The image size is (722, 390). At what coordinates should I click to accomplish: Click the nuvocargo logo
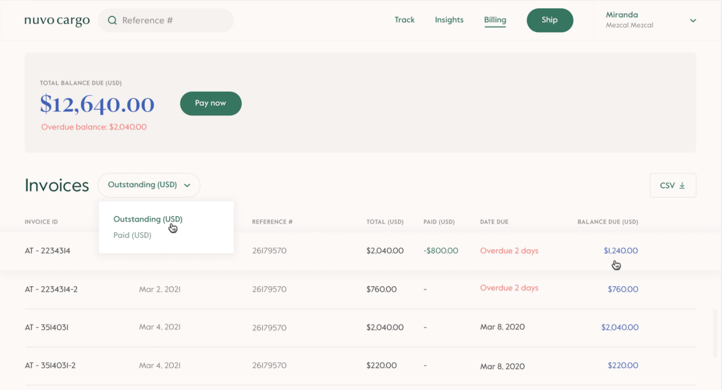pyautogui.click(x=57, y=20)
